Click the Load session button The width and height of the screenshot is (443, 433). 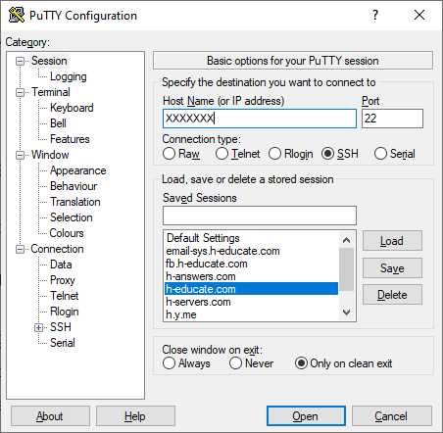pyautogui.click(x=392, y=241)
